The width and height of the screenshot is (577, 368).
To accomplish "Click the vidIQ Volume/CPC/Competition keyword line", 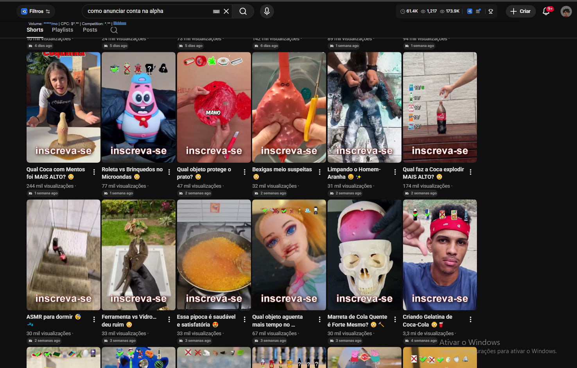I will (77, 23).
